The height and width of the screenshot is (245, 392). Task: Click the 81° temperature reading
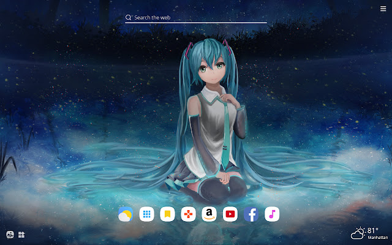[373, 230]
